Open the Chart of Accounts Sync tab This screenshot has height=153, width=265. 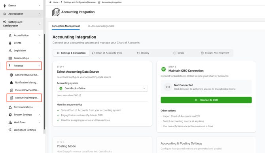107,53
